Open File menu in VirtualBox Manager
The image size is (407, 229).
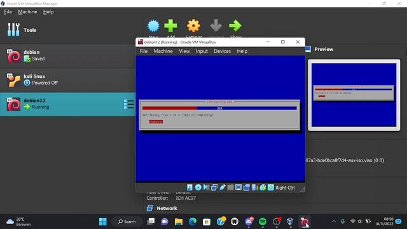[8, 11]
